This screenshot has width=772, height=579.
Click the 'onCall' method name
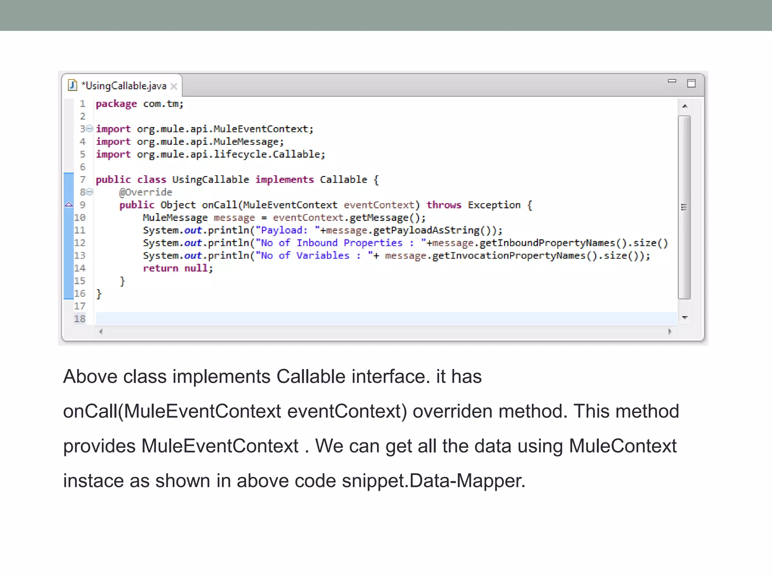coord(219,205)
